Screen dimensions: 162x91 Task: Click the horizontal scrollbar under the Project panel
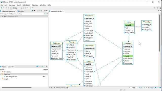click(17, 88)
